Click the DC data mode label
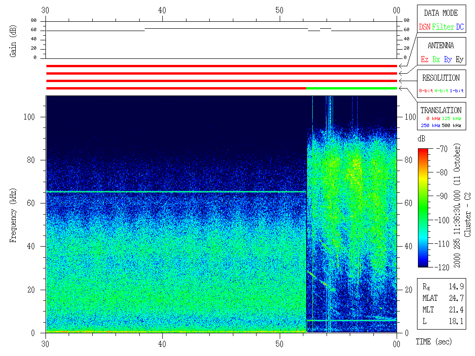 (x=460, y=27)
